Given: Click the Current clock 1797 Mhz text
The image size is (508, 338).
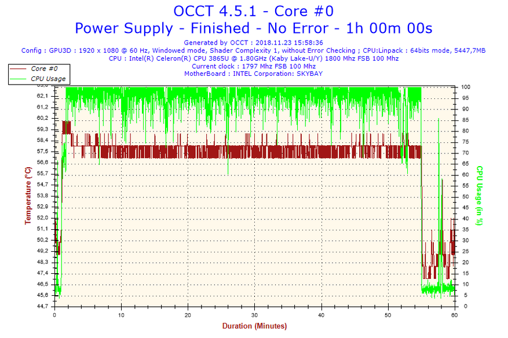Looking at the screenshot, I should point(253,67).
